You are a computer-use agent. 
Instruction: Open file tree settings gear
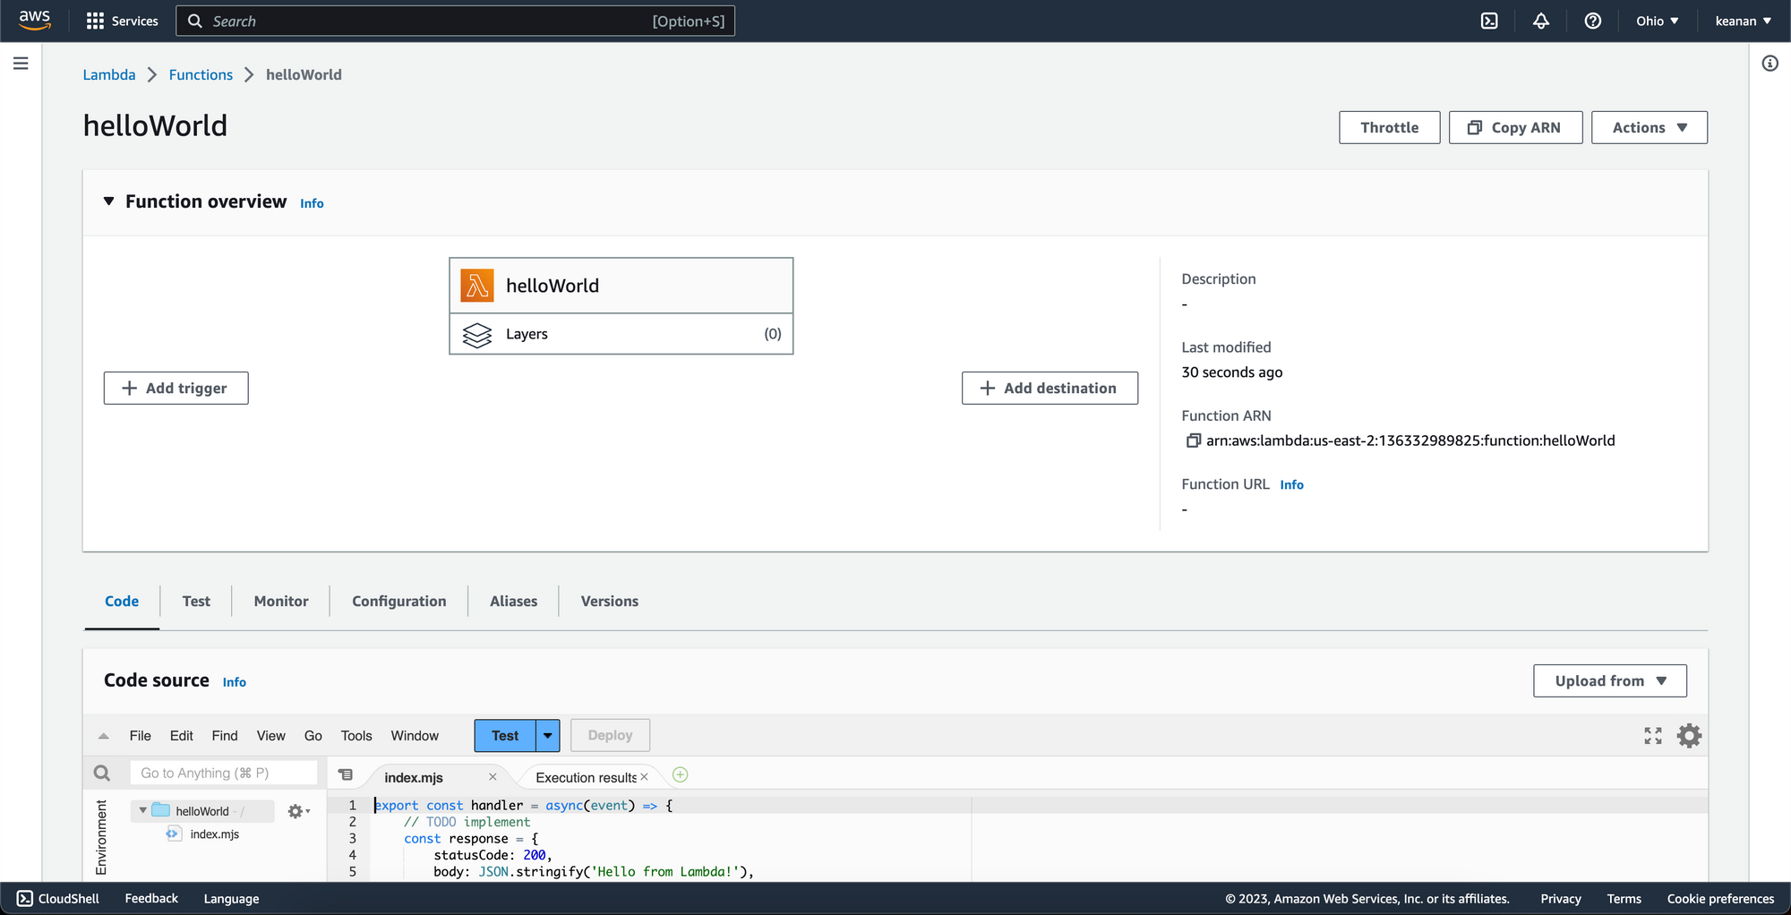298,811
